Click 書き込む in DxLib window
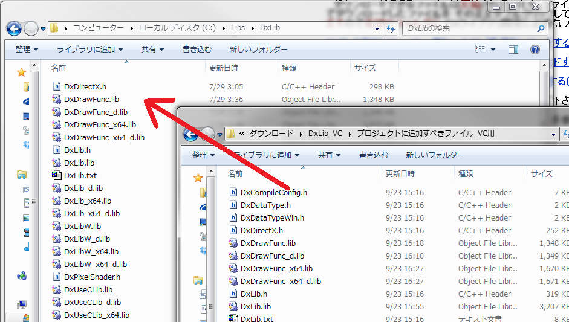Screen dimensions: 569x322 click(197, 50)
